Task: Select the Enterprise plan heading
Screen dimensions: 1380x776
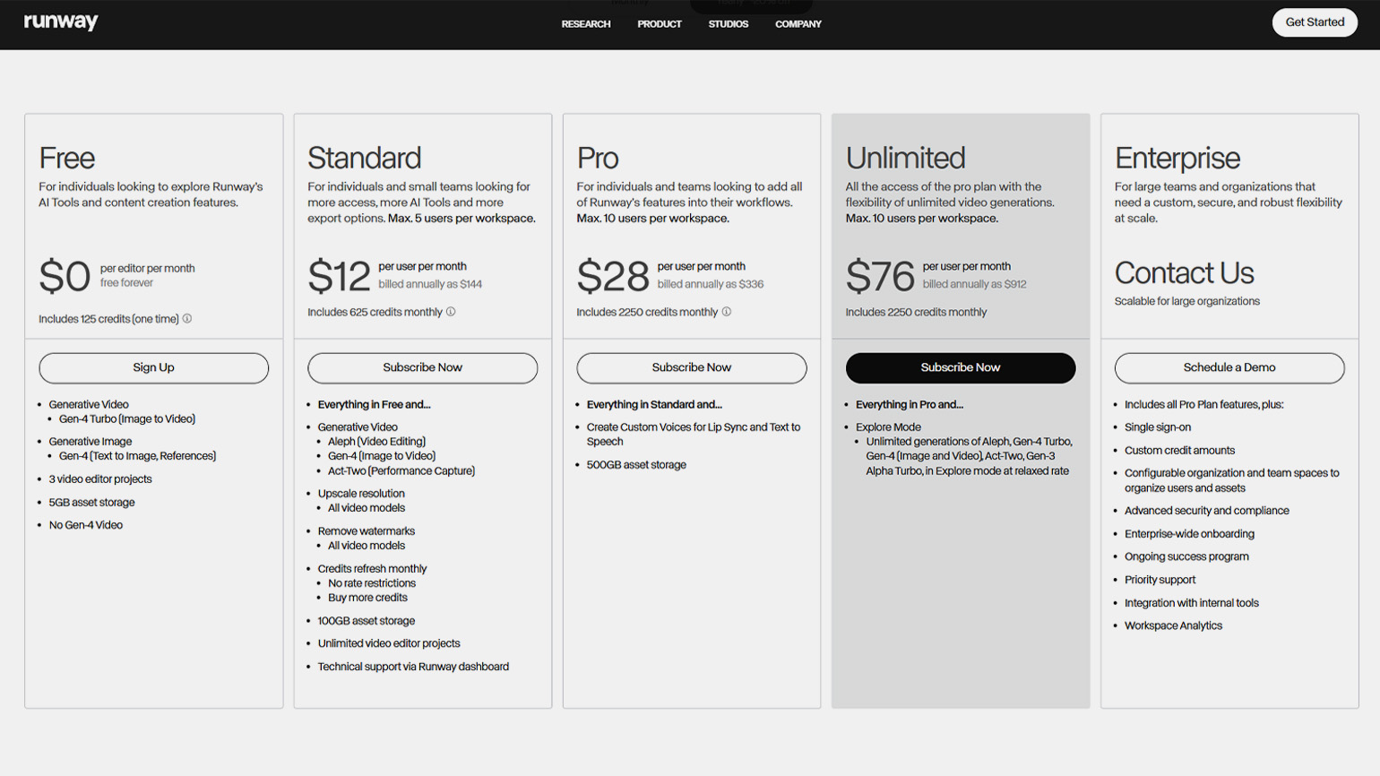Action: [x=1177, y=160]
